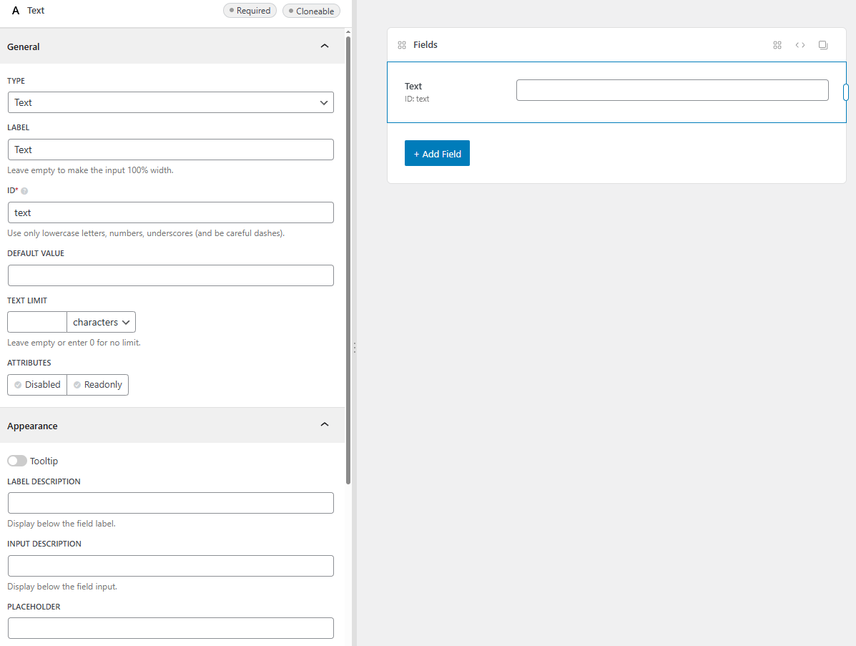Open the text limit characters dropdown
This screenshot has height=646, width=856.
101,322
